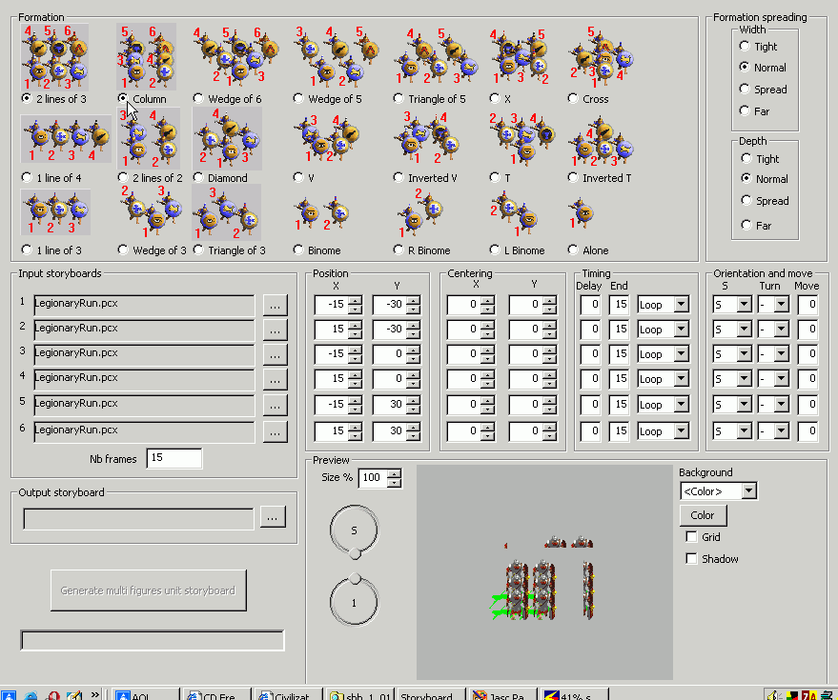Switch to the CD Fre taskbar window

pos(217,694)
